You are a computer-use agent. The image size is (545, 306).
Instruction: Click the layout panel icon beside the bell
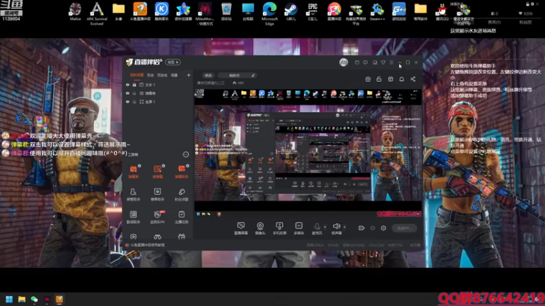(390, 79)
